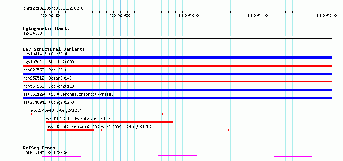Click the left arrowhead of the ruler

(24, 12)
